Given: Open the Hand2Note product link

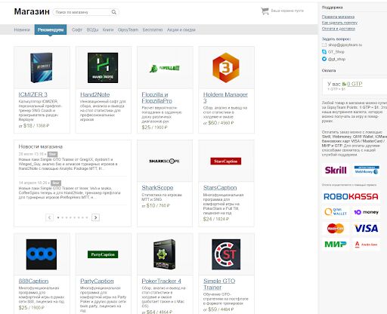Looking at the screenshot, I should [x=94, y=94].
